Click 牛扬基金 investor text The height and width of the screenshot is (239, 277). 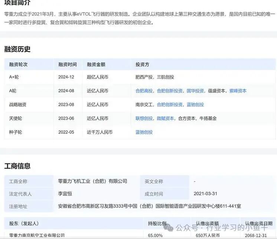[x=208, y=119]
